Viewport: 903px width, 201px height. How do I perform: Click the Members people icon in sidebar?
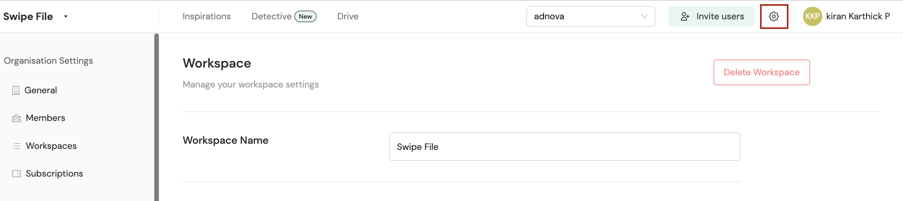tap(16, 118)
